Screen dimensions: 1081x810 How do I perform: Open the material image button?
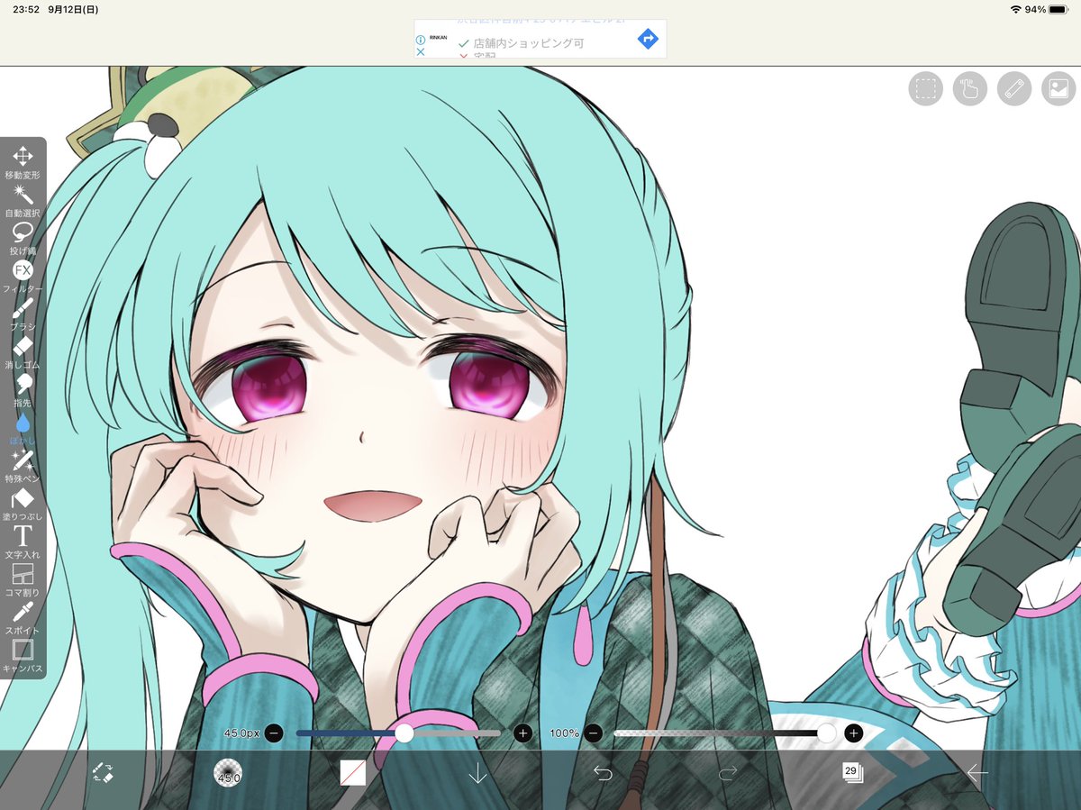pyautogui.click(x=1058, y=88)
